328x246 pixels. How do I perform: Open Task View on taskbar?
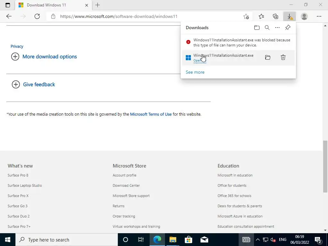tap(141, 240)
